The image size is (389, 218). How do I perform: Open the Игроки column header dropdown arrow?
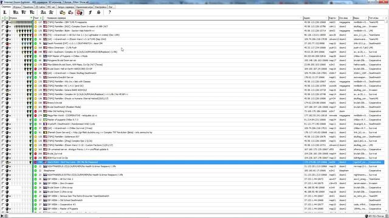pos(31,18)
